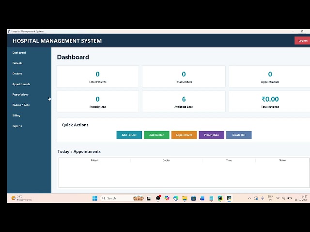Click the orange Appointment quick action
Image resolution: width=310 pixels, height=232 pixels.
(x=184, y=135)
